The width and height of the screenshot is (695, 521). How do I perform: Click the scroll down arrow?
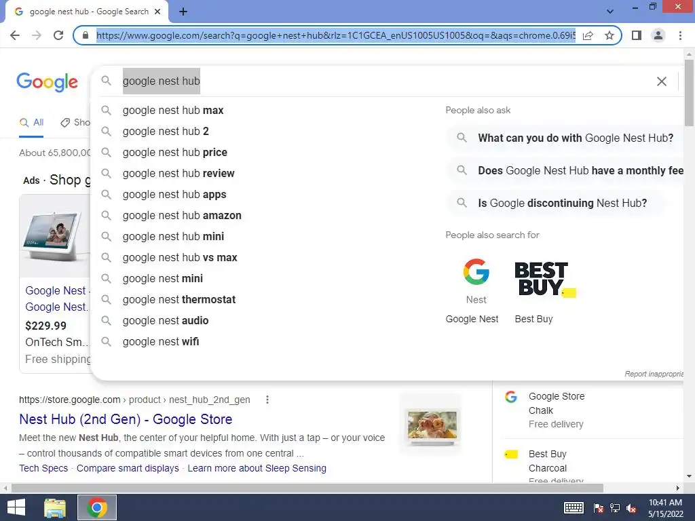pyautogui.click(x=689, y=477)
